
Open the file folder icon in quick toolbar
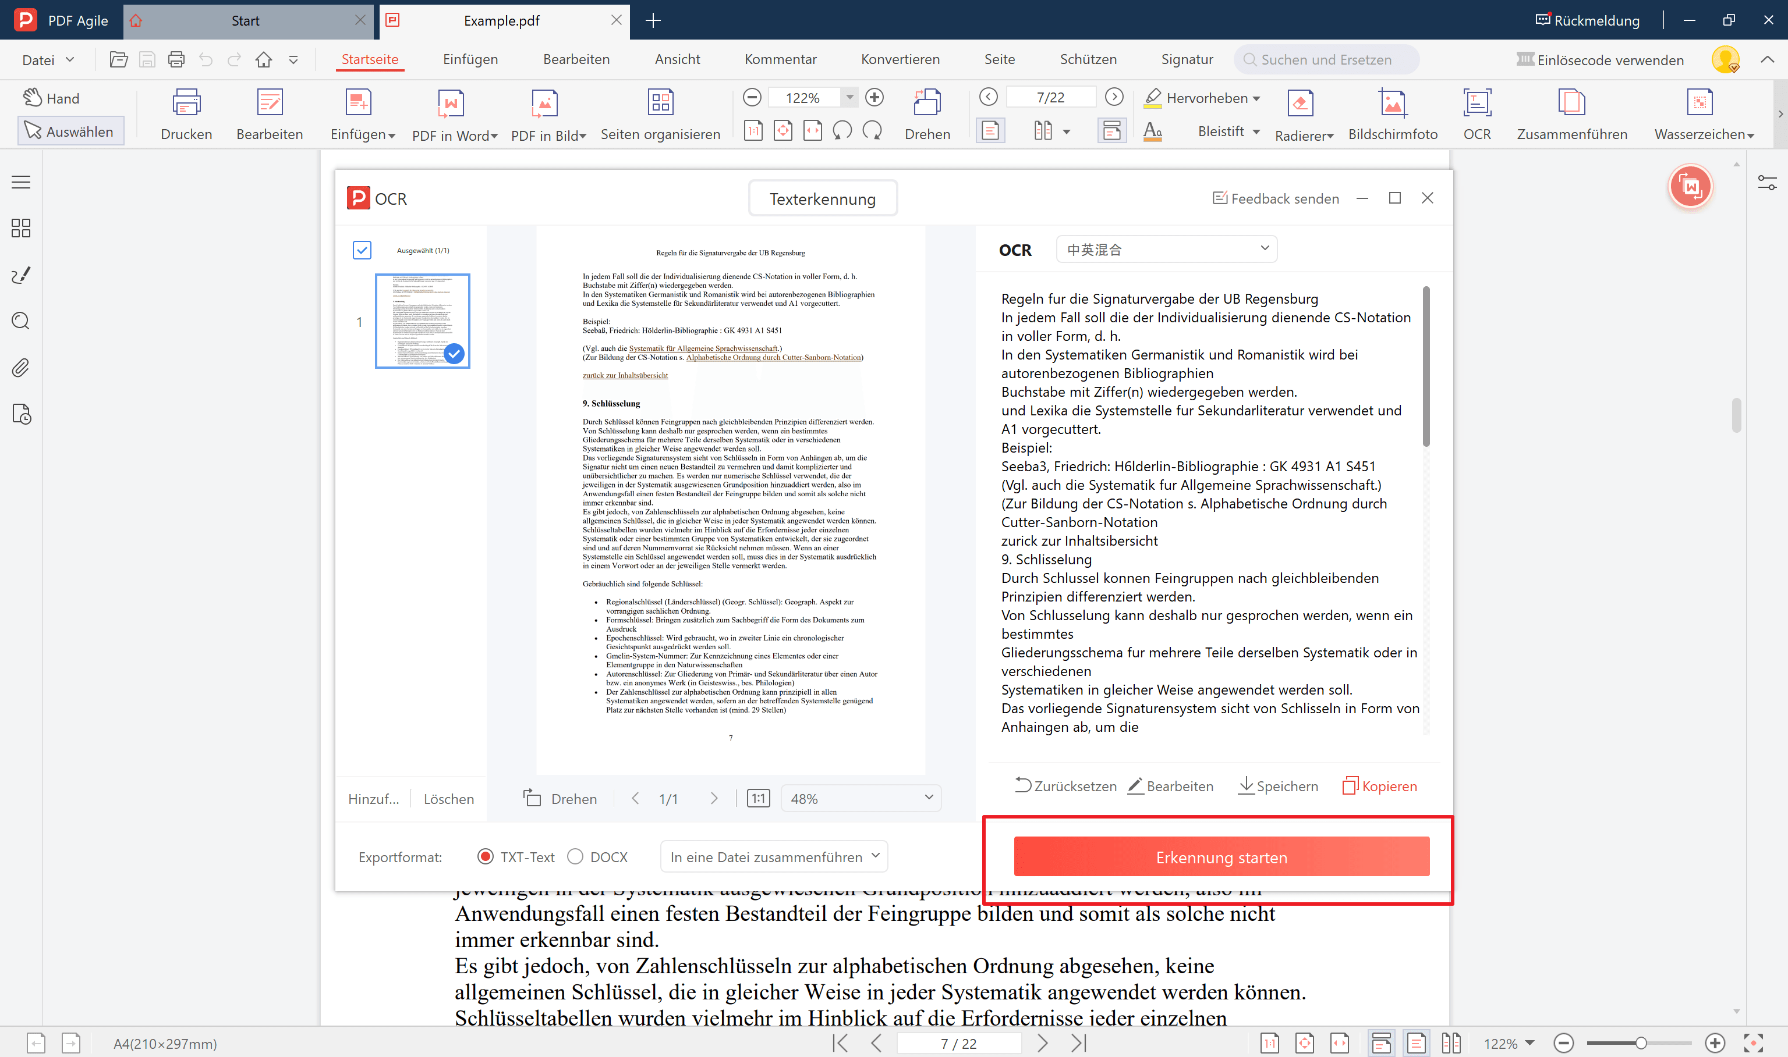pos(118,60)
